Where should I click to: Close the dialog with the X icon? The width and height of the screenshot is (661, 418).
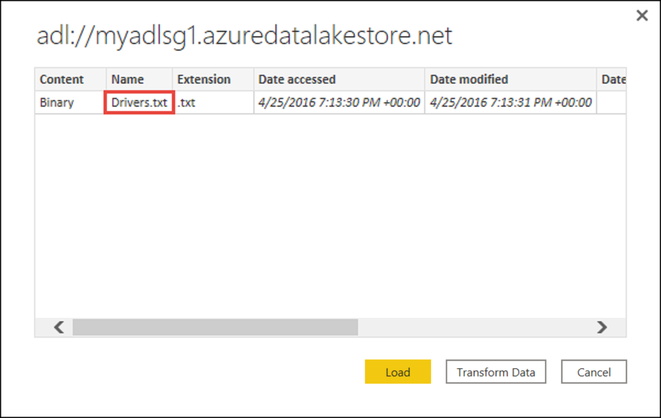tap(642, 16)
